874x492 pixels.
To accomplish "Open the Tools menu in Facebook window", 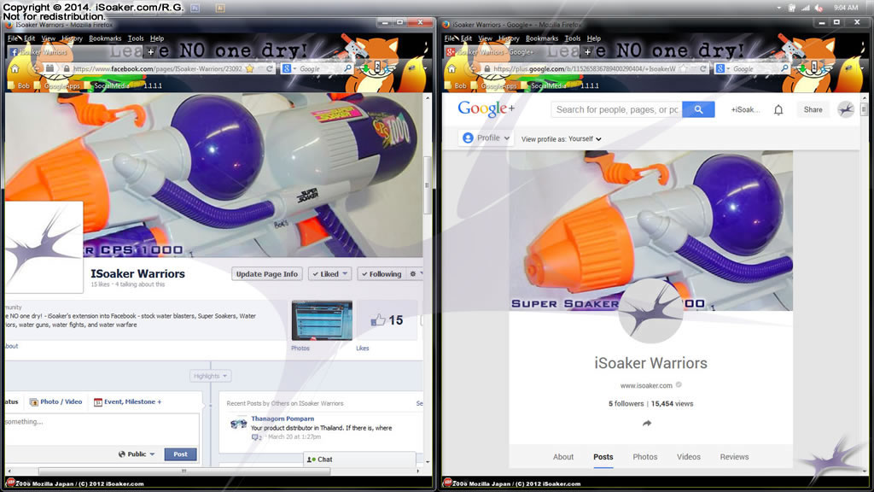I will (x=136, y=38).
